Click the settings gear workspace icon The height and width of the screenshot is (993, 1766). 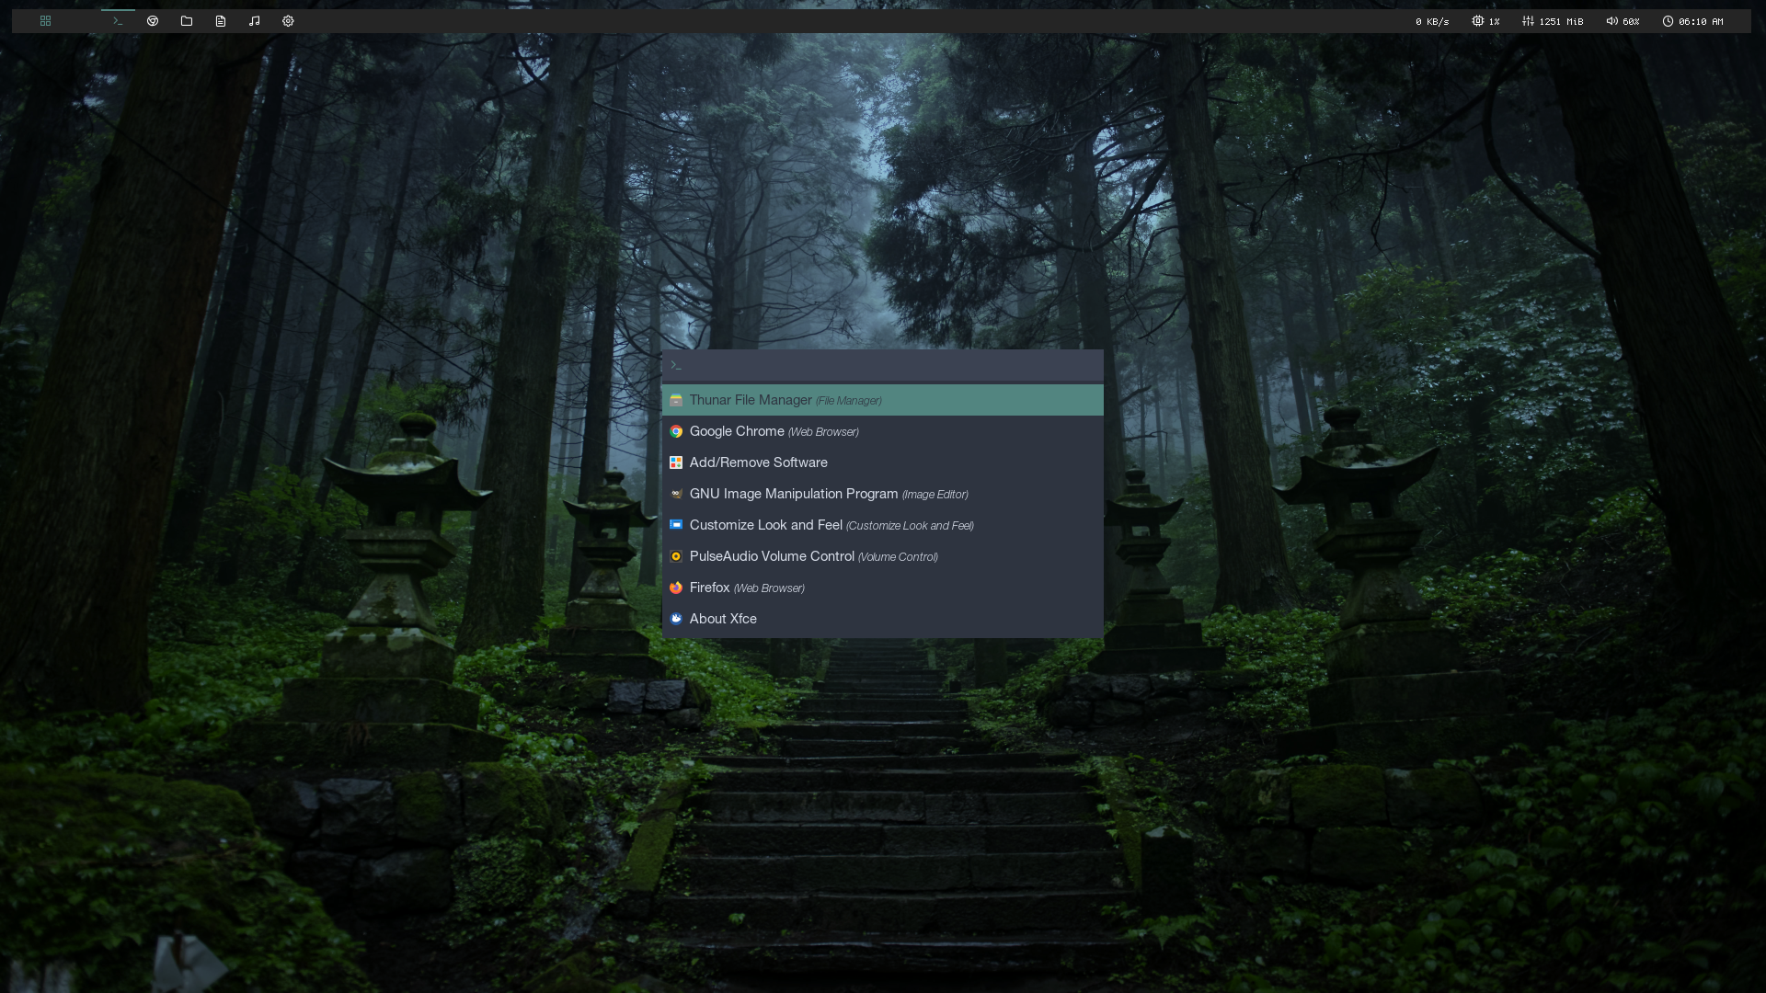point(288,21)
